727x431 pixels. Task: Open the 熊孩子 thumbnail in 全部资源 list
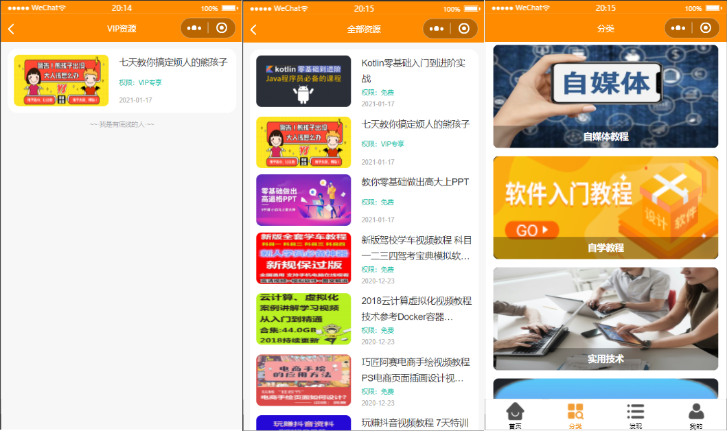pos(303,142)
